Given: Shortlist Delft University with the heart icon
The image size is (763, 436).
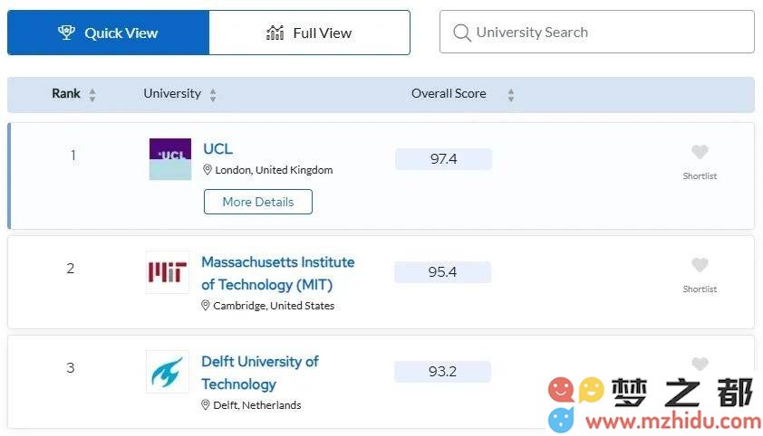Looking at the screenshot, I should tap(700, 364).
